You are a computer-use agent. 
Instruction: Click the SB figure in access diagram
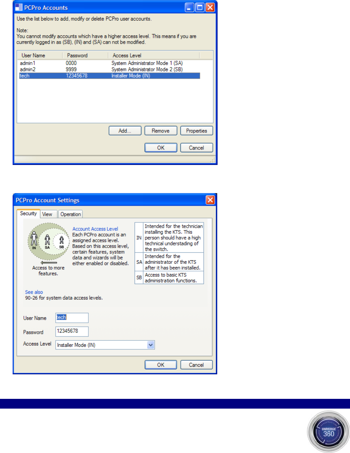coord(61,242)
